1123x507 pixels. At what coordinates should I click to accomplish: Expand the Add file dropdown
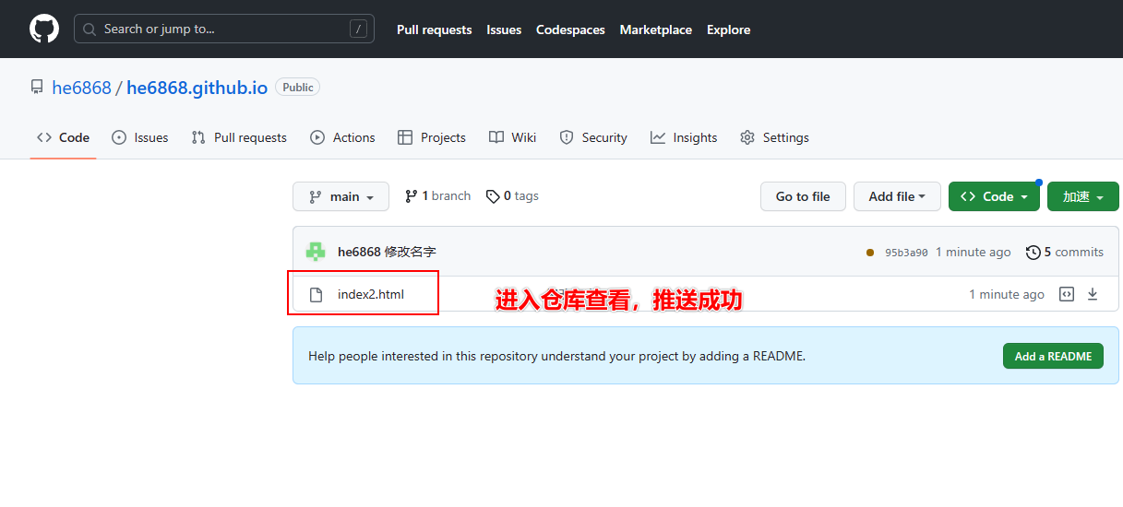click(897, 196)
